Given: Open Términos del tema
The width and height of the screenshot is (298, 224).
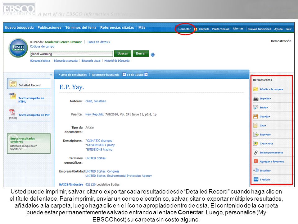Looking at the screenshot, I should point(81,28).
